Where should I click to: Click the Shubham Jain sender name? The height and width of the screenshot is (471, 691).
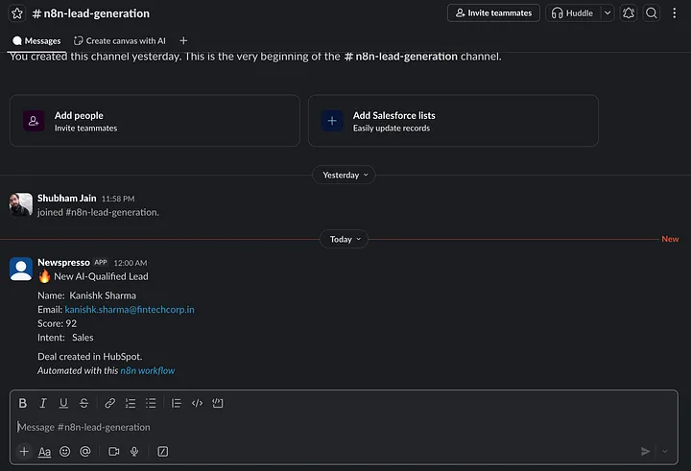66,199
